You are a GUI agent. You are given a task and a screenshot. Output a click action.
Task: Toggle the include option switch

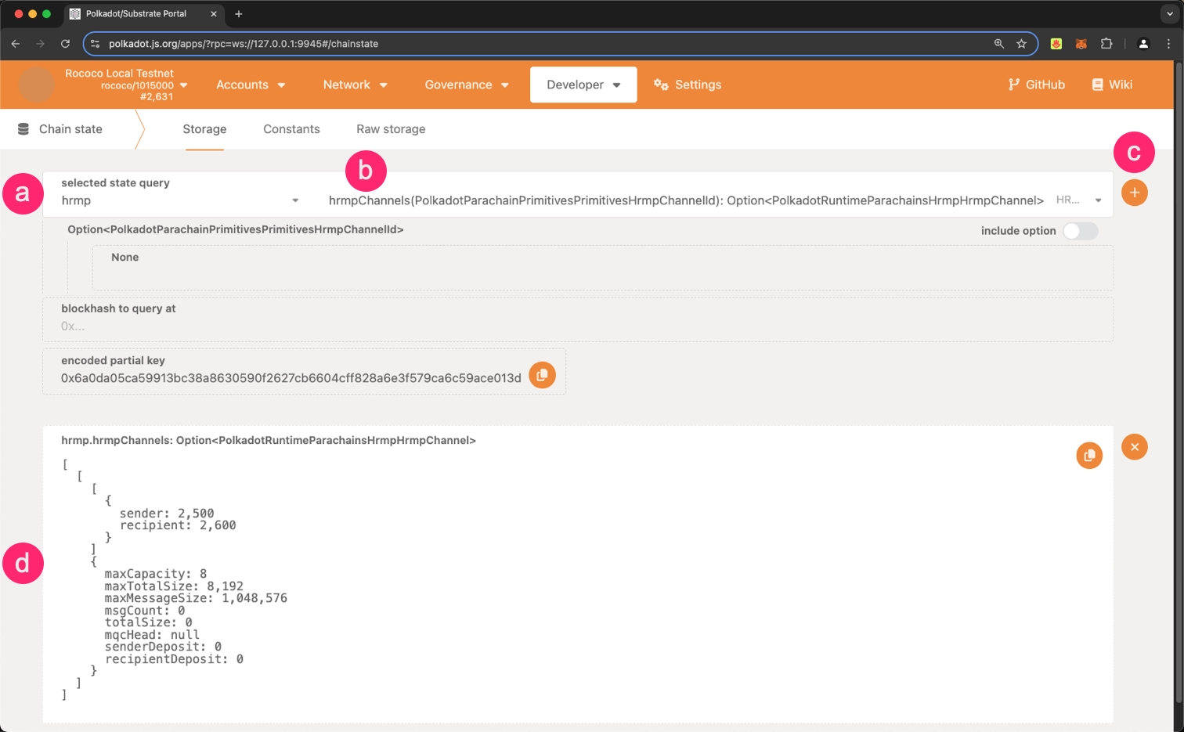(1080, 231)
